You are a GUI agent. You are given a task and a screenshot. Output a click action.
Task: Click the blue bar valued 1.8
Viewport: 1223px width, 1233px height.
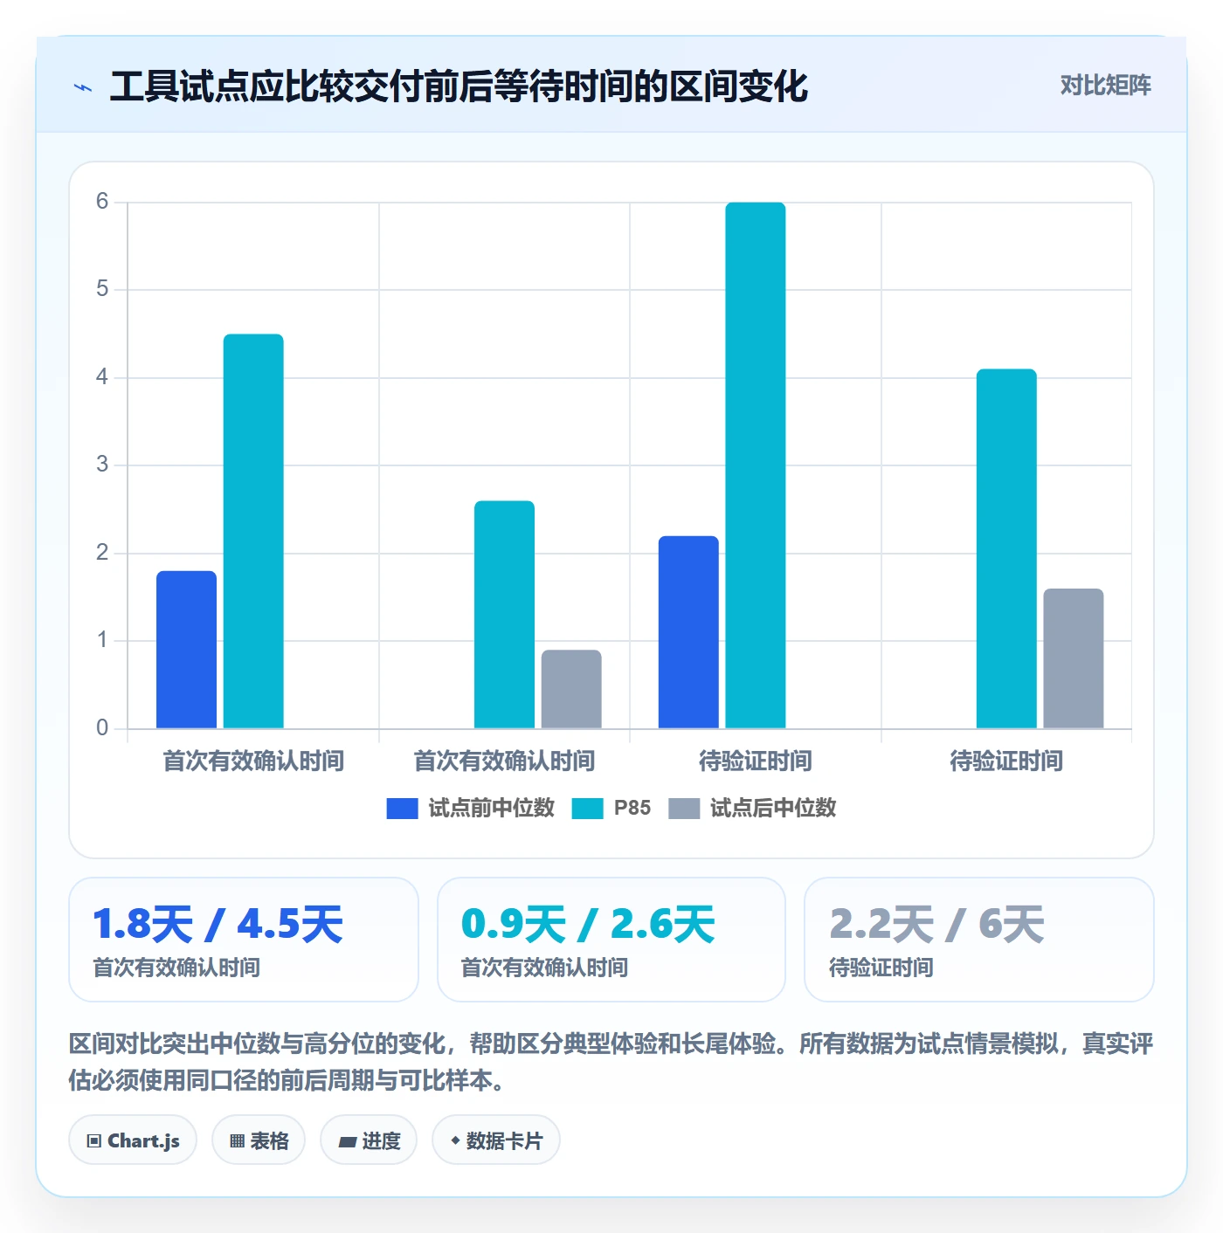pos(186,650)
